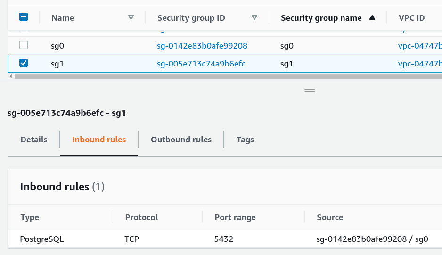Viewport: 442px width, 255px height.
Task: Click the VPC ID column header
Action: coord(411,18)
